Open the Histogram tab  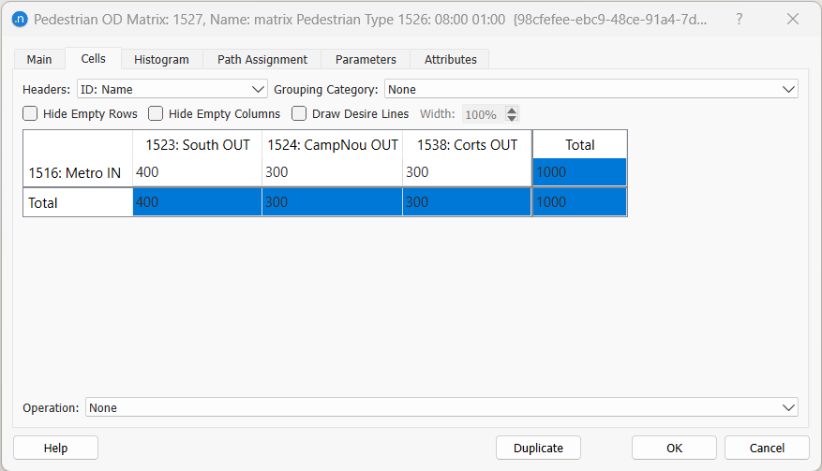(161, 59)
